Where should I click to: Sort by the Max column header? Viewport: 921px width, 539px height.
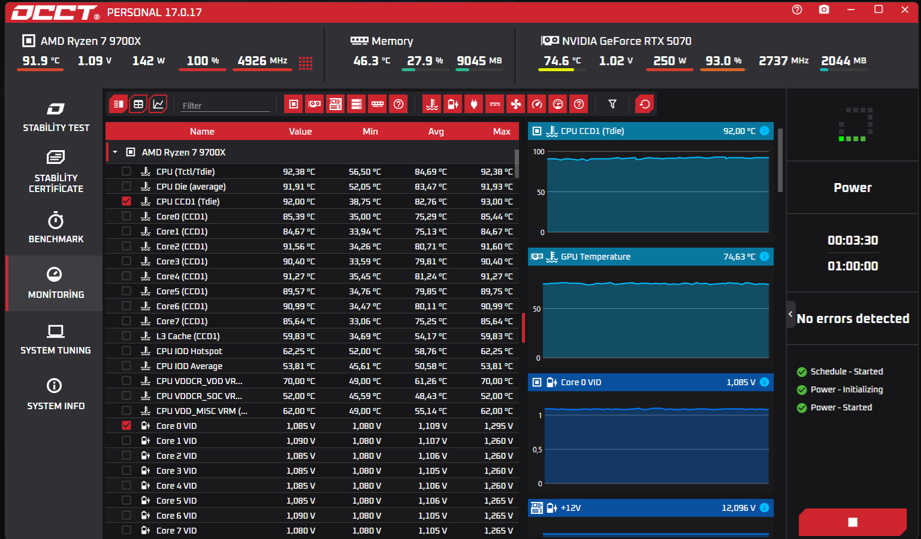[502, 132]
